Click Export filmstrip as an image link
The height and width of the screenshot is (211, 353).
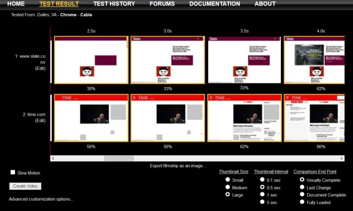pyautogui.click(x=178, y=166)
